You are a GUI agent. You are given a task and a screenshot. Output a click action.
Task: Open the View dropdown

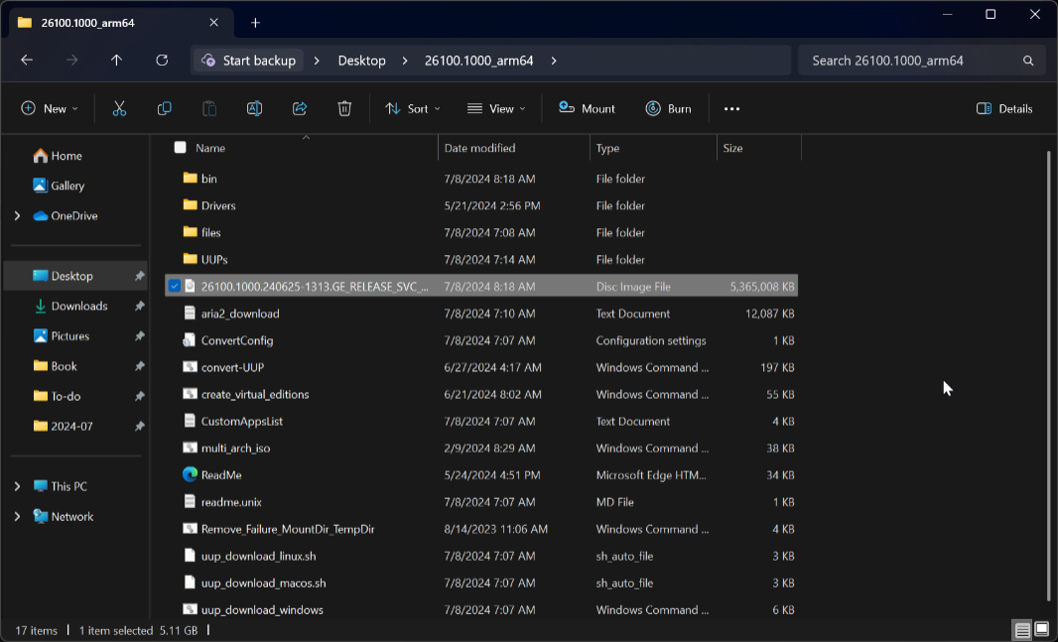(x=495, y=108)
